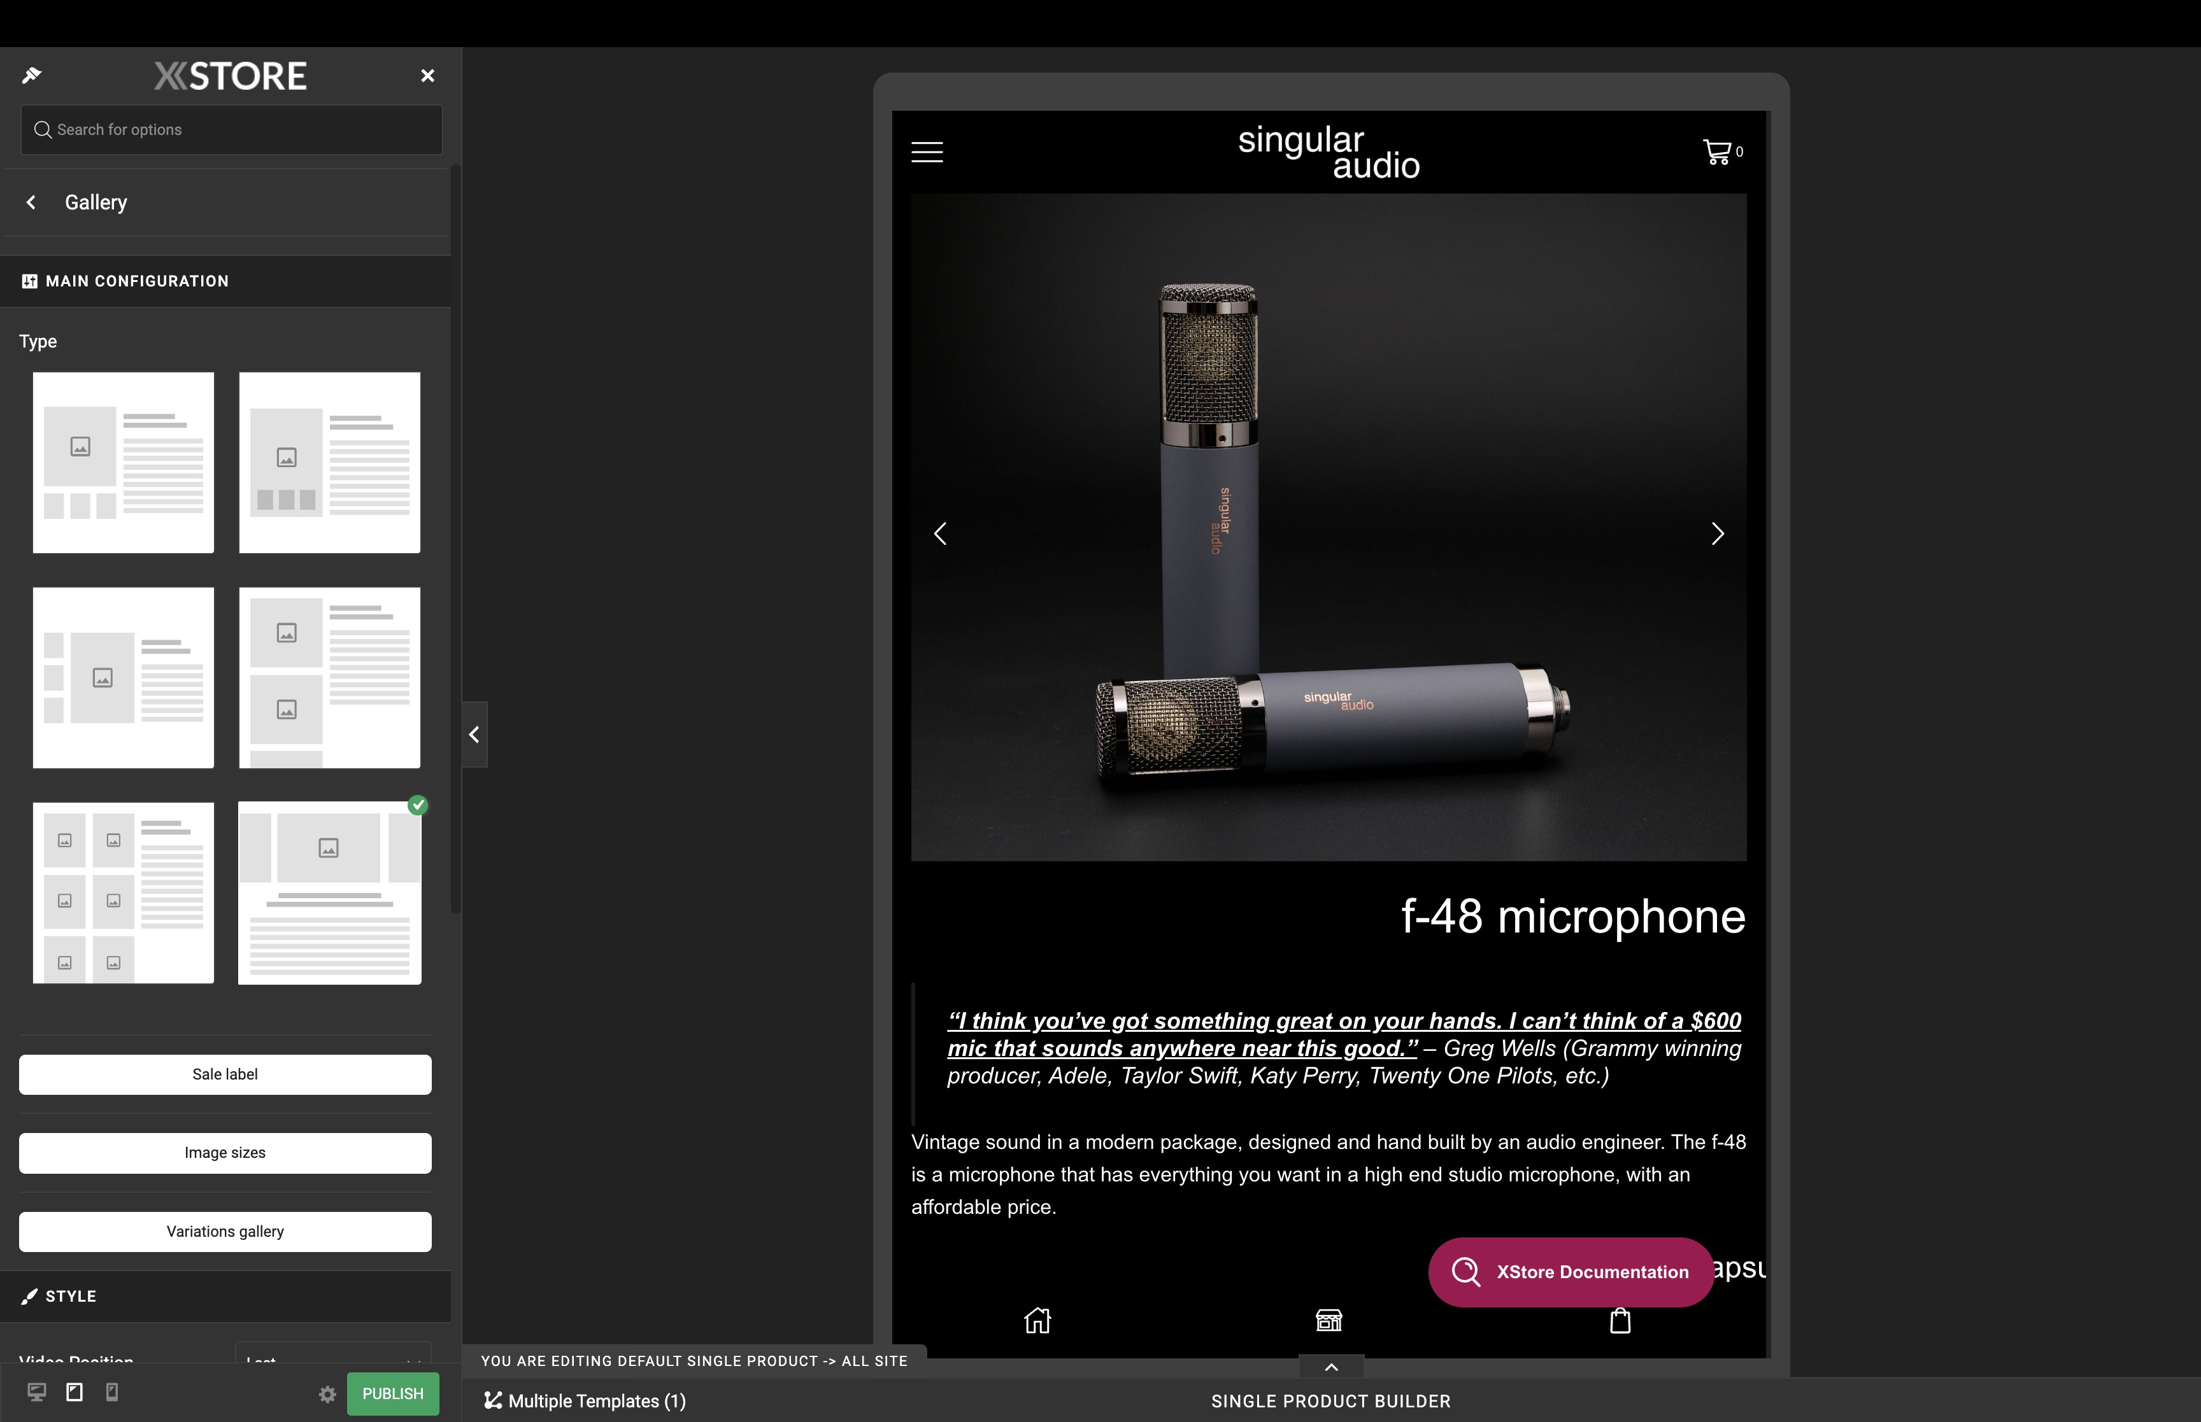Click the Gallery back navigation arrow

click(31, 202)
